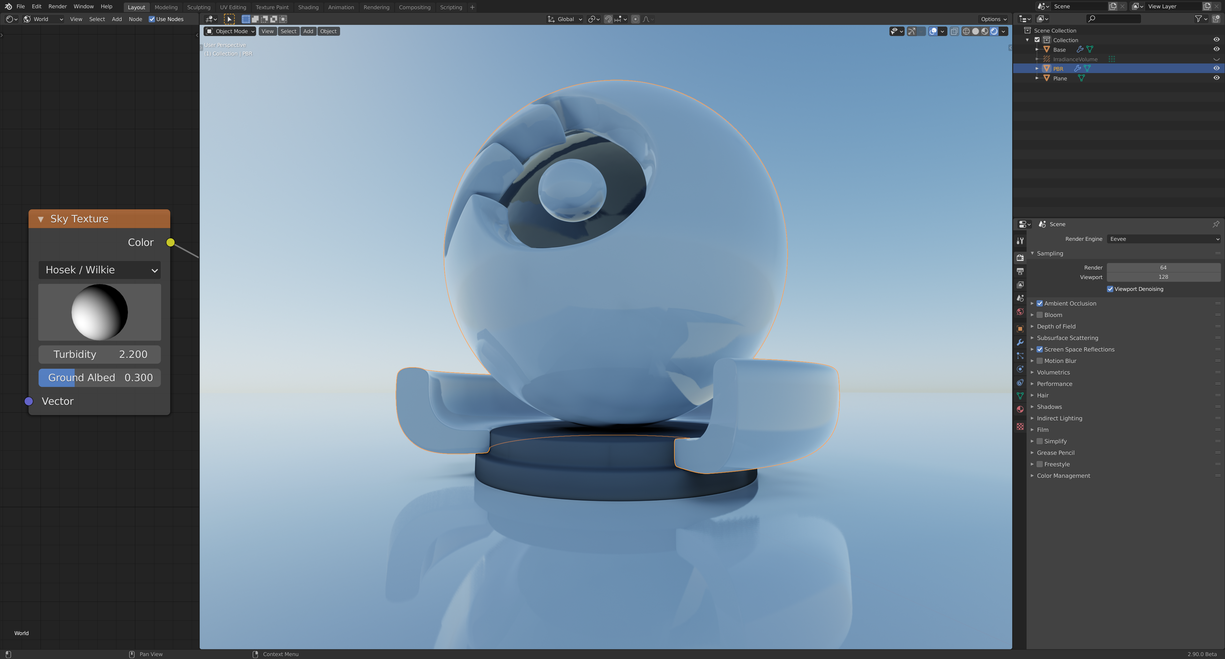Click the Add button in viewport header
This screenshot has width=1225, height=659.
308,31
